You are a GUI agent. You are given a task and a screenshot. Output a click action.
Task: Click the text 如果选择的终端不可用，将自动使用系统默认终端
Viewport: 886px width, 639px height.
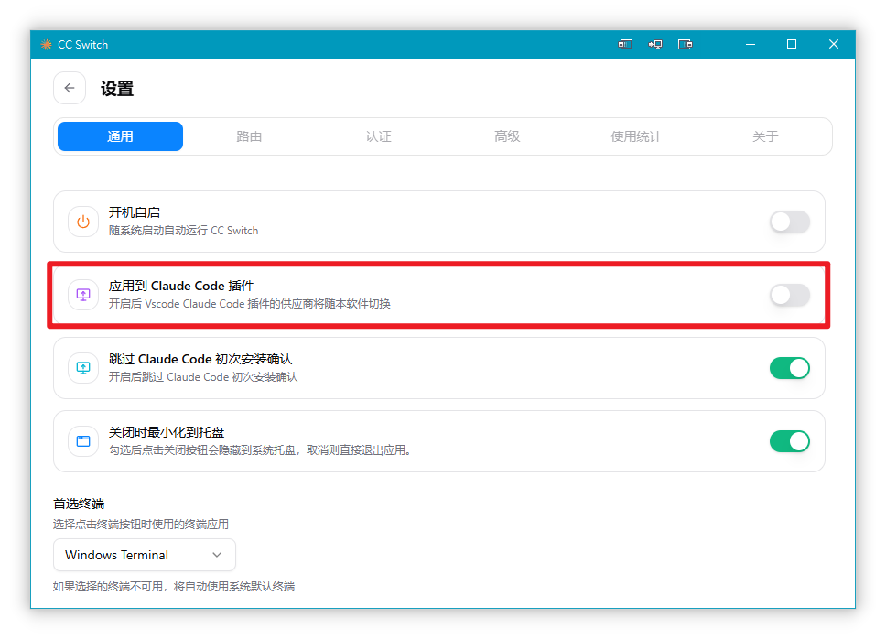point(174,587)
